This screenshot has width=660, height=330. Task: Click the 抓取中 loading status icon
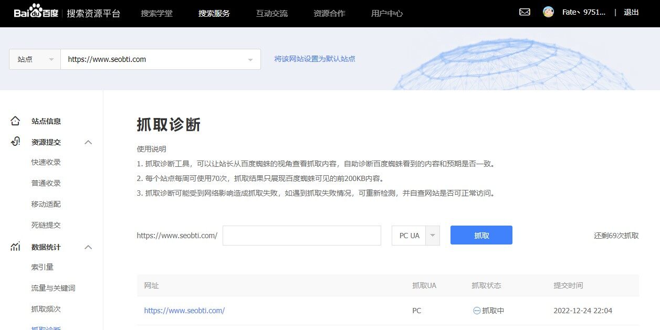pyautogui.click(x=477, y=310)
